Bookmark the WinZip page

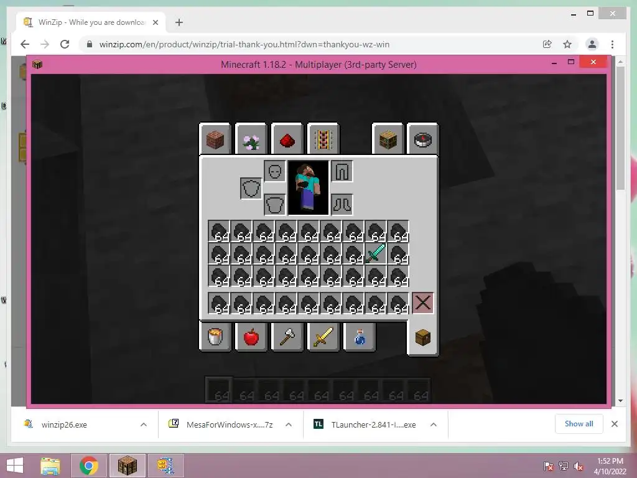tap(567, 44)
